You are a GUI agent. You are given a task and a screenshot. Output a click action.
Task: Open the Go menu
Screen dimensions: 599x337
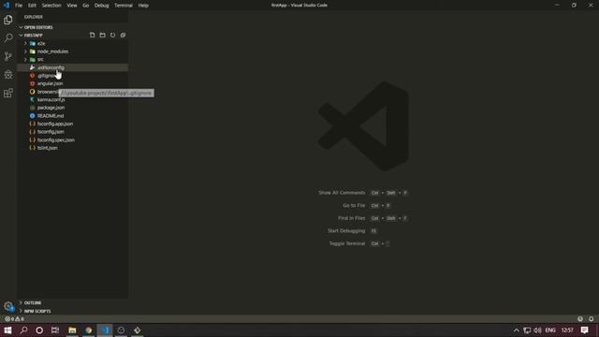pyautogui.click(x=85, y=6)
